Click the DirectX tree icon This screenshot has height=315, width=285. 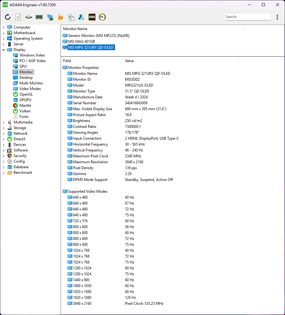tap(10, 139)
